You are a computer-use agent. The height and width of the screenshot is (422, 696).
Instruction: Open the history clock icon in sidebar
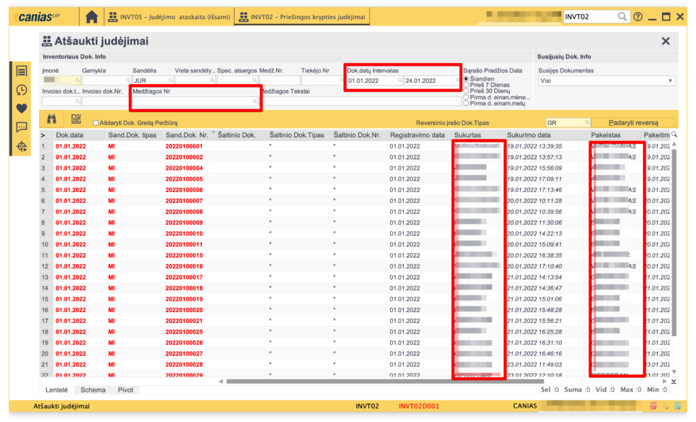[x=22, y=90]
